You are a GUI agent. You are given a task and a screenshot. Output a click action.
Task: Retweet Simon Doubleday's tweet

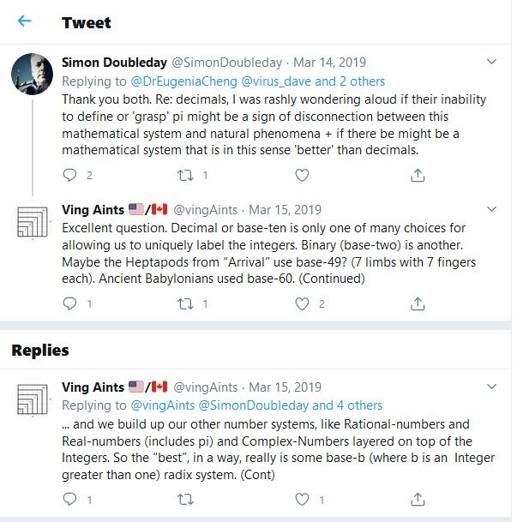pyautogui.click(x=185, y=175)
